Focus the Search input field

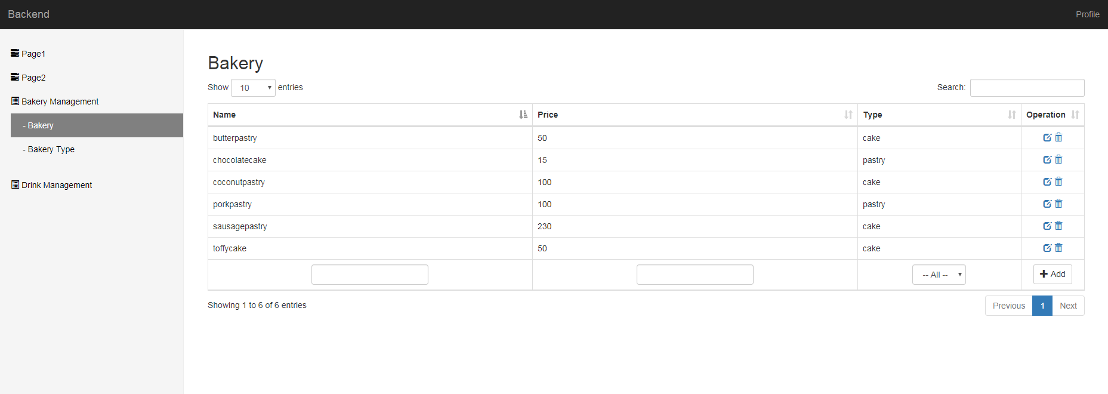(1027, 88)
